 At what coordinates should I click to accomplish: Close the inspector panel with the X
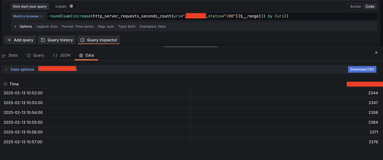376,52
